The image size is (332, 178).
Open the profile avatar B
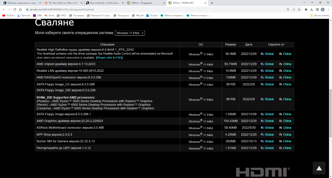click(323, 10)
